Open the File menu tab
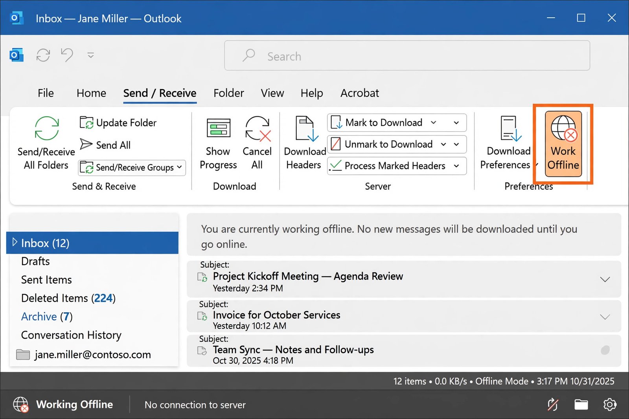 pyautogui.click(x=46, y=93)
